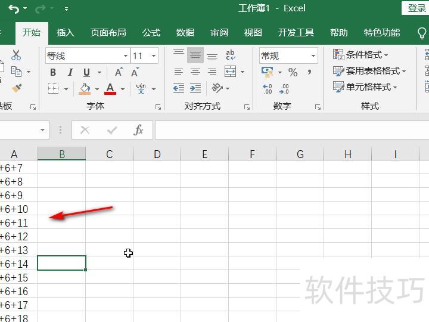The width and height of the screenshot is (429, 322).
Task: Open the font size 11 dropdown
Action: click(x=154, y=56)
